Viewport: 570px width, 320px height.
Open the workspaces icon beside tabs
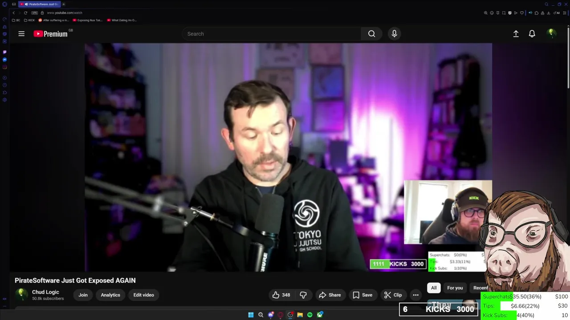14,4
